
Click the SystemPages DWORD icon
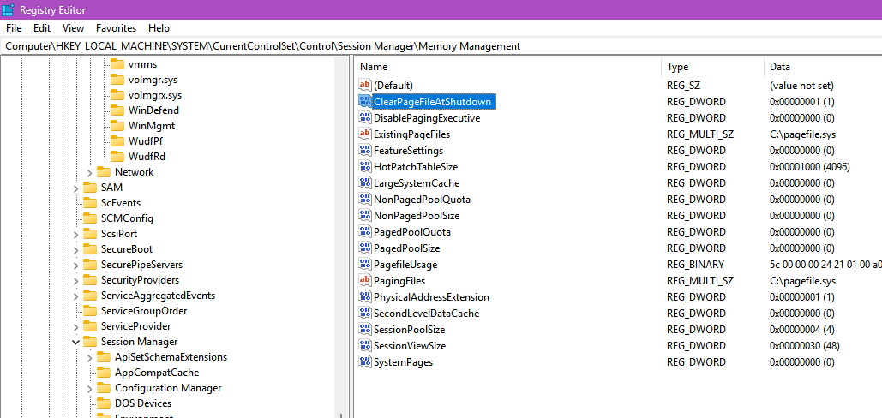coord(366,361)
